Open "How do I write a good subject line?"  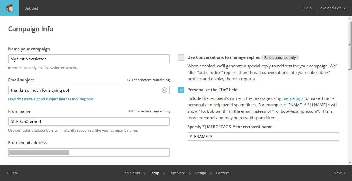click(x=38, y=99)
